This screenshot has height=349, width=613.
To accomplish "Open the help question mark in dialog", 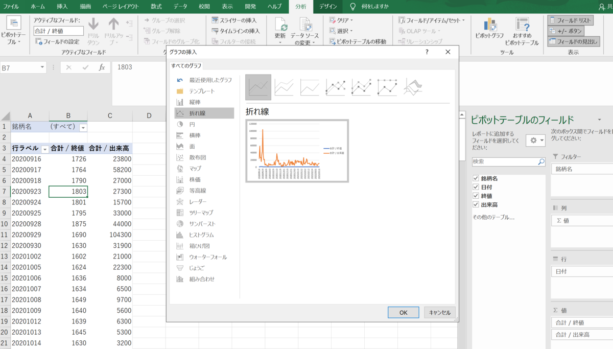I will (427, 52).
